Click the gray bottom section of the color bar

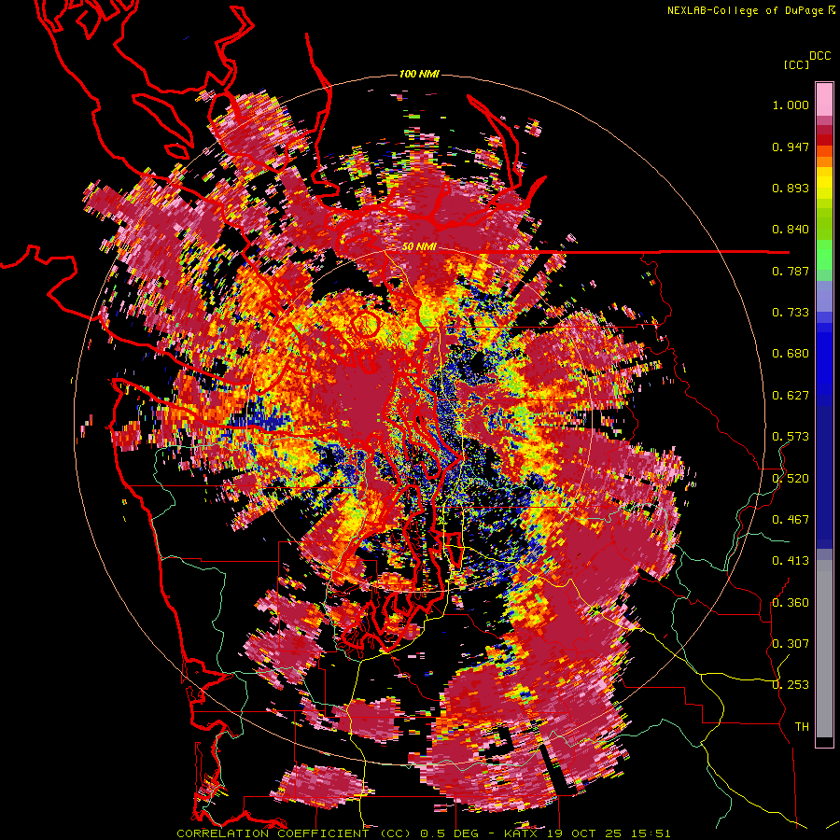[x=824, y=649]
